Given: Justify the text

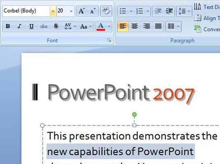Looking at the screenshot, I should [158, 27].
